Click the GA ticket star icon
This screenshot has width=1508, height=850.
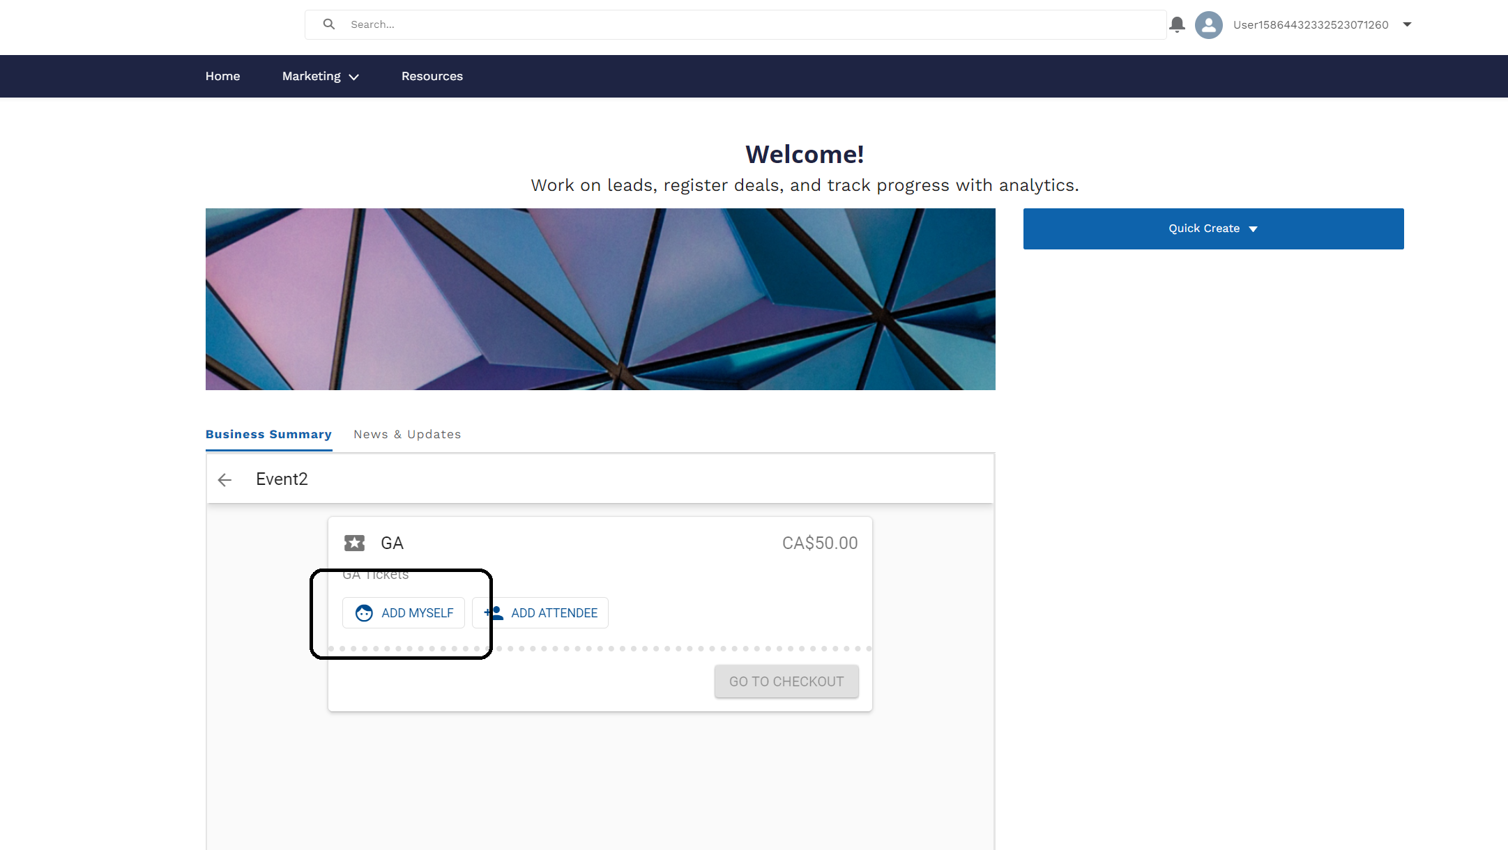(354, 543)
